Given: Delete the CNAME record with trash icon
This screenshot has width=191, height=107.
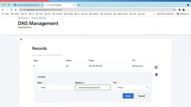Looking at the screenshot, I should point(156,75).
